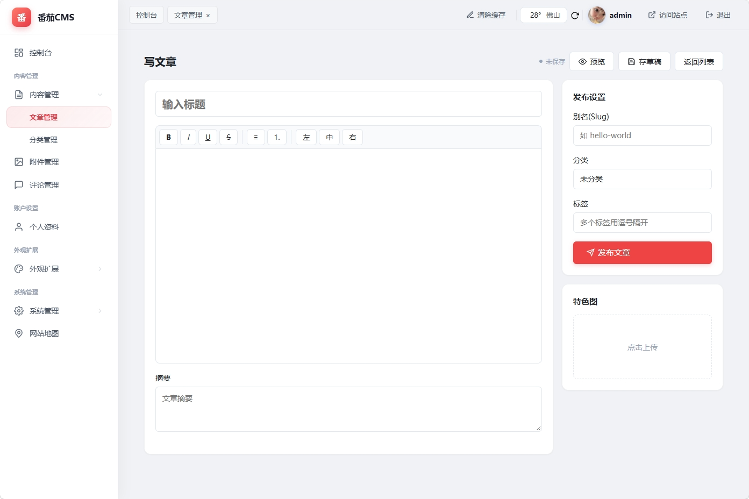Collapse the 内容管理 sidebar group
This screenshot has width=749, height=499.
(x=59, y=95)
